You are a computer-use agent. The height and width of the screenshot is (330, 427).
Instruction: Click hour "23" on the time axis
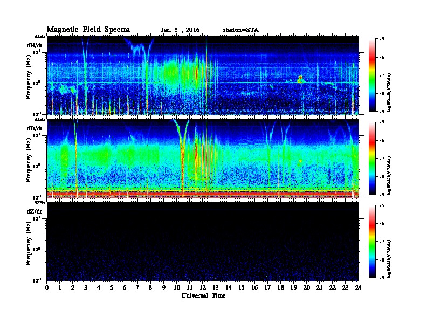[346, 287]
